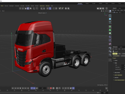The image size is (125, 94).
Task: Click the Axis mode L-shaped icon
Action: point(34,8)
